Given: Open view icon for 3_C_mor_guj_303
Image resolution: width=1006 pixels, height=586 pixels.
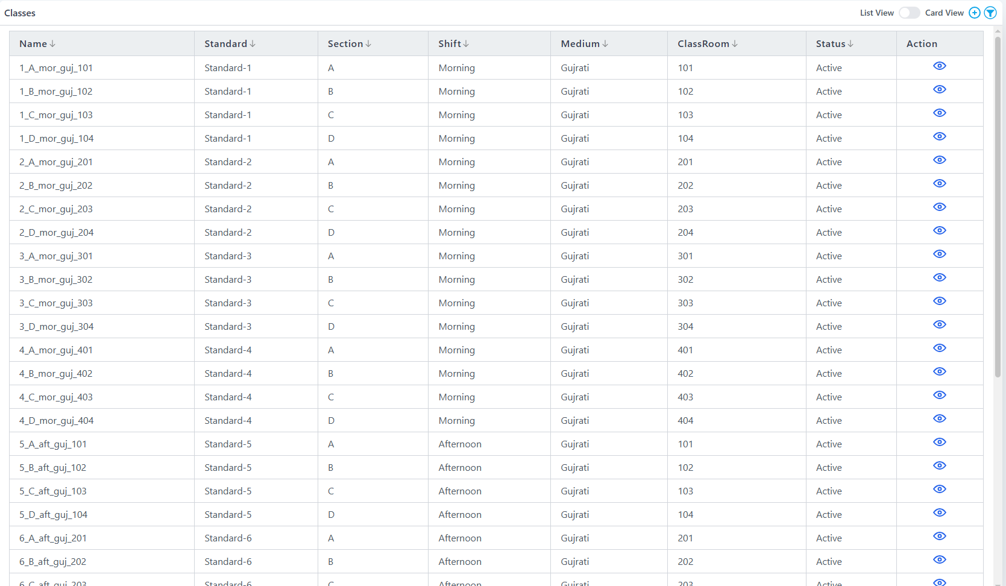Looking at the screenshot, I should click(939, 301).
